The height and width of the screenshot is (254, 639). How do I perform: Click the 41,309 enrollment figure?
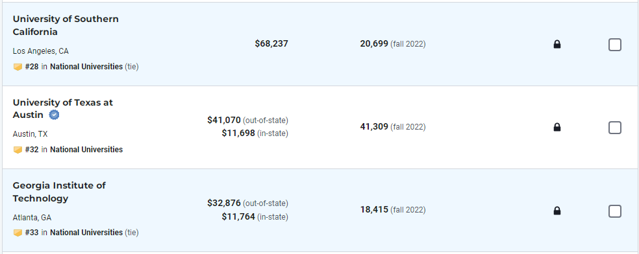pos(374,127)
